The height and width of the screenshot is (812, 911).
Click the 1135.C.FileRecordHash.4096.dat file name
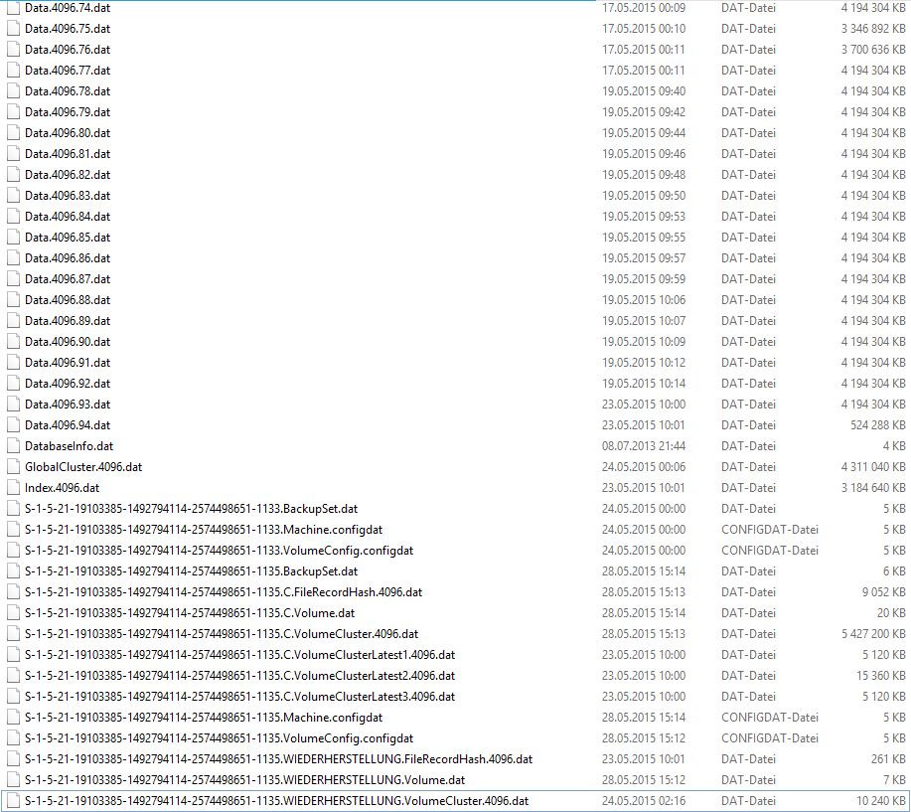click(x=224, y=592)
